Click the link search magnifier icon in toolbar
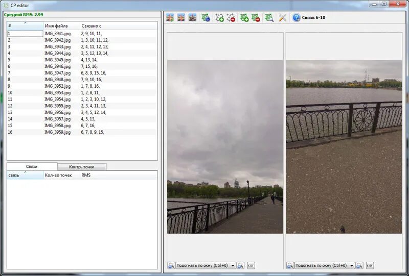This screenshot has width=409, height=276. [269, 18]
